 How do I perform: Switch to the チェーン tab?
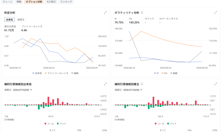coord(7,2)
